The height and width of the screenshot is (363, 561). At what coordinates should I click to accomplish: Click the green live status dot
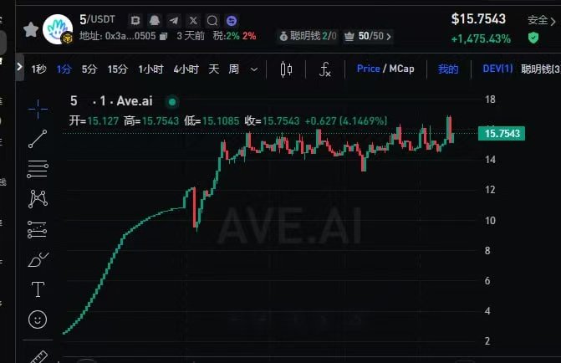tap(172, 102)
